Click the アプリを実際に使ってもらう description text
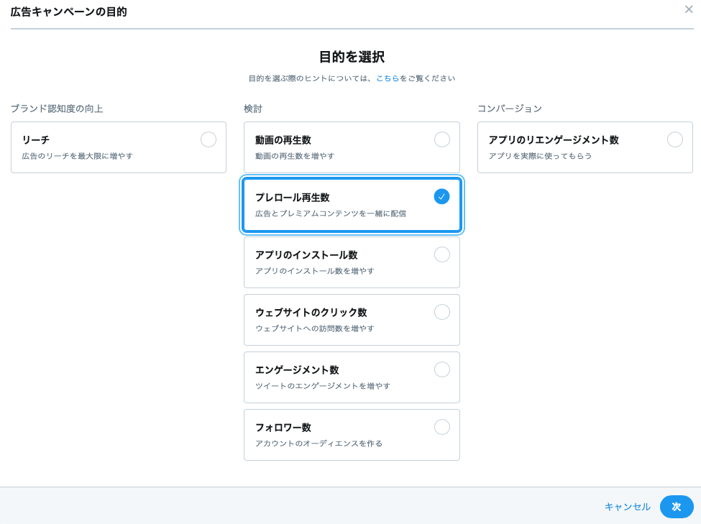This screenshot has width=701, height=524. [x=540, y=156]
